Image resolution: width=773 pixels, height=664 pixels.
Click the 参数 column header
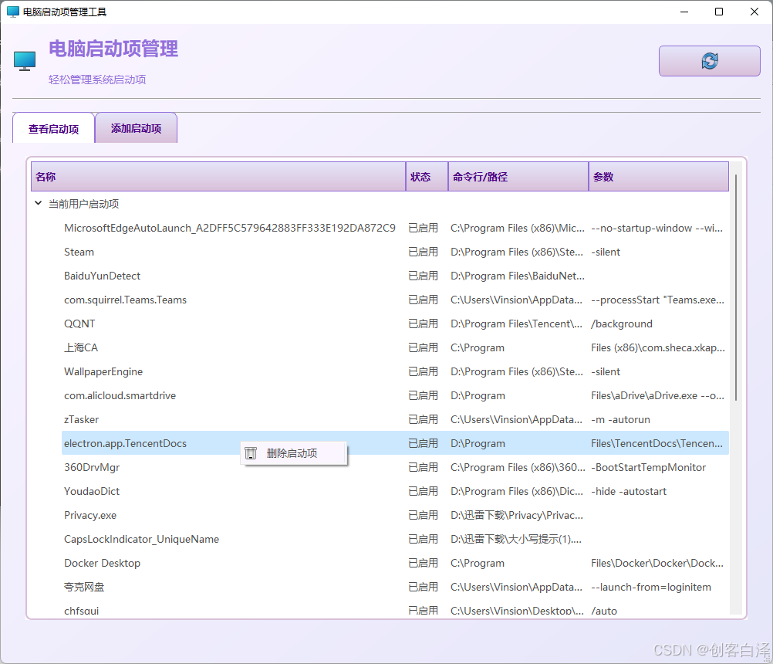pyautogui.click(x=659, y=177)
